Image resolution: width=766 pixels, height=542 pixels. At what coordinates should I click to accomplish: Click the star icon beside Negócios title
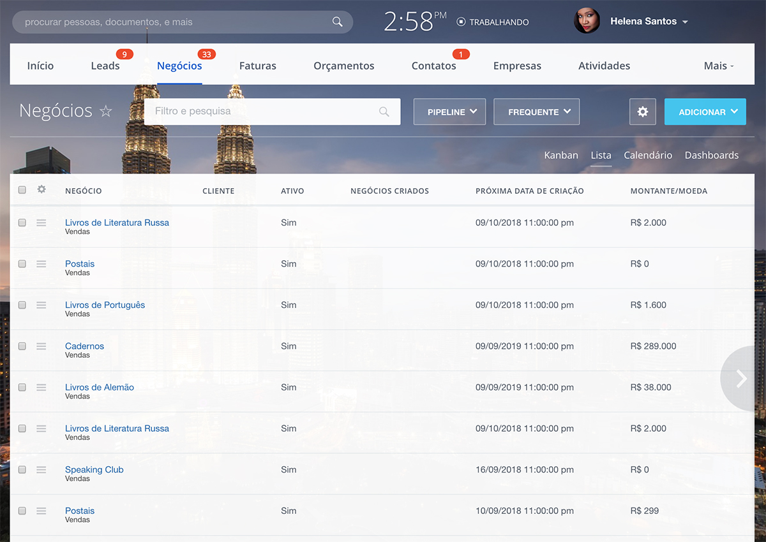pyautogui.click(x=106, y=112)
